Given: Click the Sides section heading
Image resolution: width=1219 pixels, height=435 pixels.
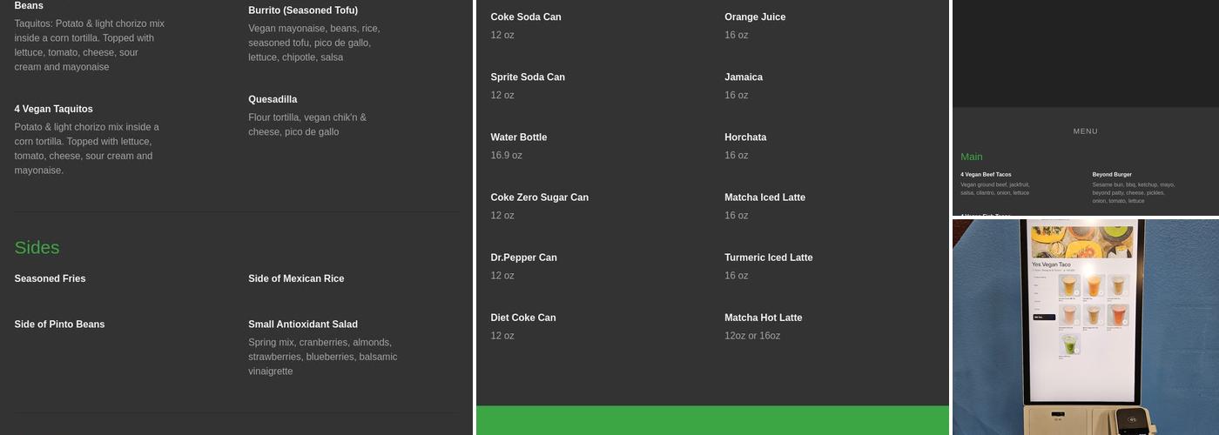Looking at the screenshot, I should pos(37,248).
